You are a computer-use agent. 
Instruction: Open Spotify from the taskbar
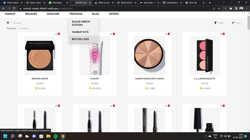tap(55, 136)
